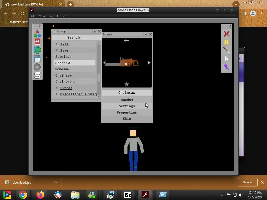The height and width of the screenshot is (200, 267).
Task: Open Firefox from the taskbar
Action: 40,195
